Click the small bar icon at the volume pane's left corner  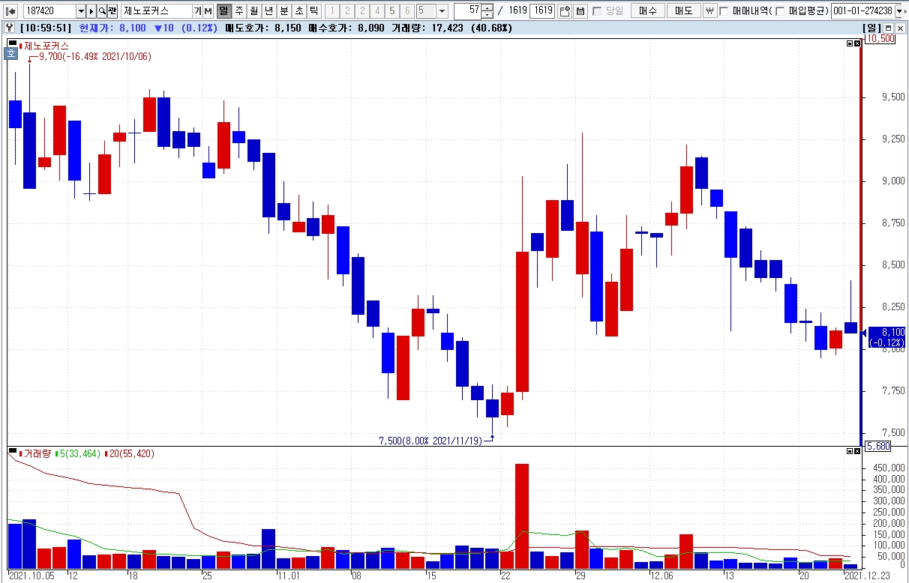(x=12, y=451)
